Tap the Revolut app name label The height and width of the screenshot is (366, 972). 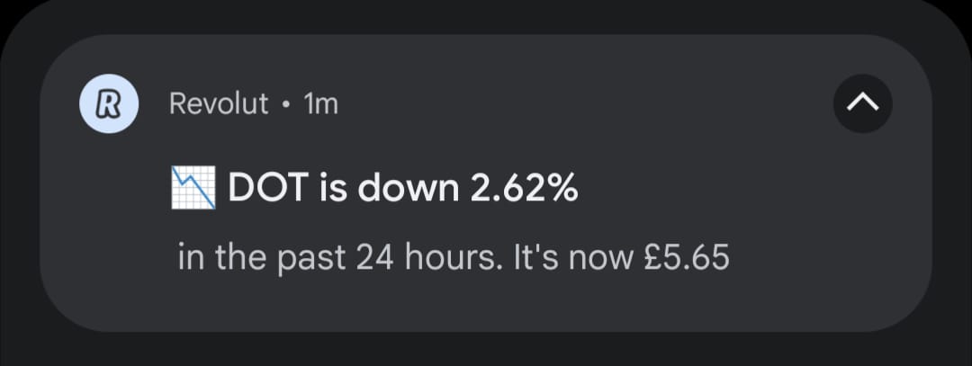coord(219,104)
